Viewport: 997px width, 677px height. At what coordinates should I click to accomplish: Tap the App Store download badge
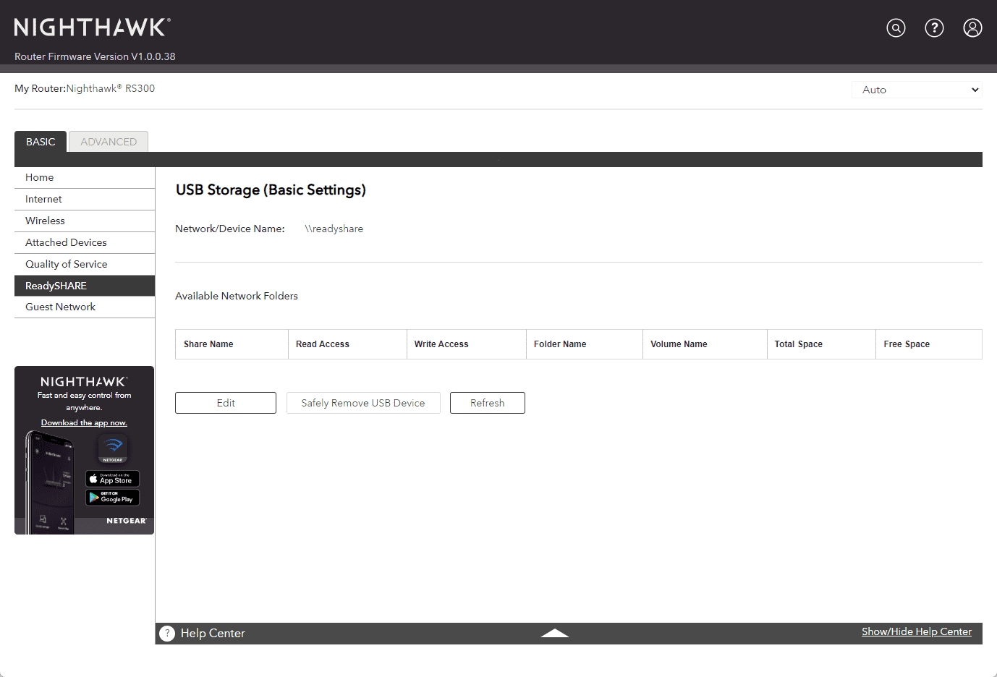112,479
